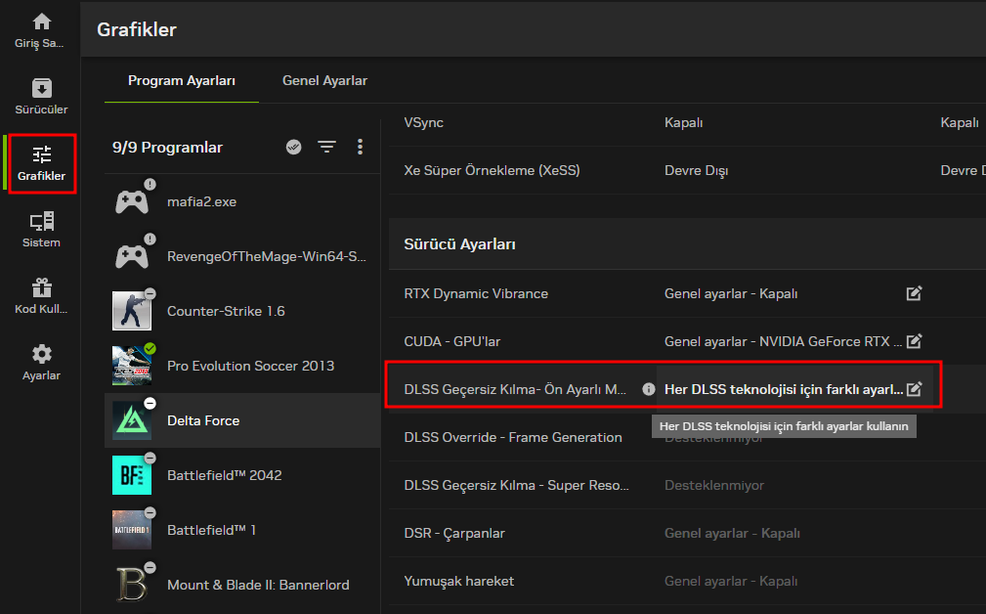Open the Kod Kullan gift icon
The image size is (986, 614).
pos(41,288)
